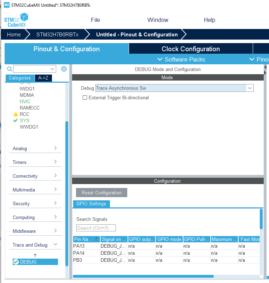The width and height of the screenshot is (269, 283).
Task: Click the RCC warning triangle icon
Action: (x=16, y=114)
